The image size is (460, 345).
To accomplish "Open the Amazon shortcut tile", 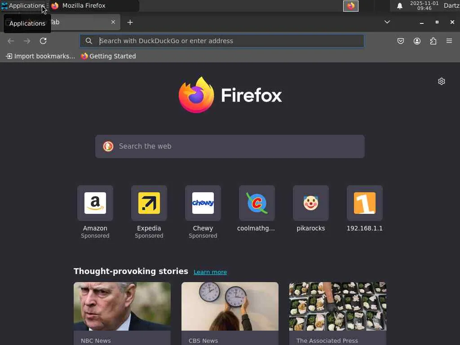I will [x=95, y=203].
